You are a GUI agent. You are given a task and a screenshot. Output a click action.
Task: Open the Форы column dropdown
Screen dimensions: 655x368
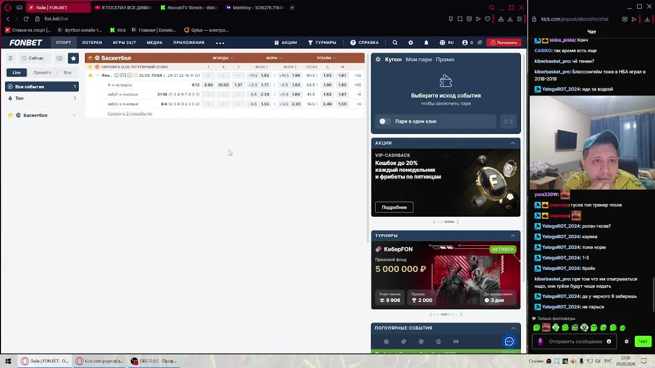point(274,58)
